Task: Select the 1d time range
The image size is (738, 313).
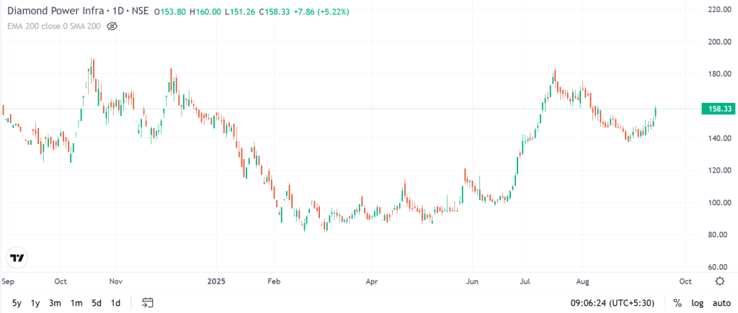Action: click(x=115, y=303)
